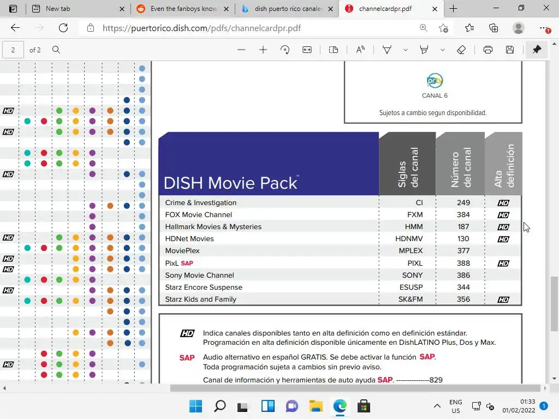The width and height of the screenshot is (559, 419).
Task: Zoom out of the PDF
Action: pyautogui.click(x=241, y=50)
